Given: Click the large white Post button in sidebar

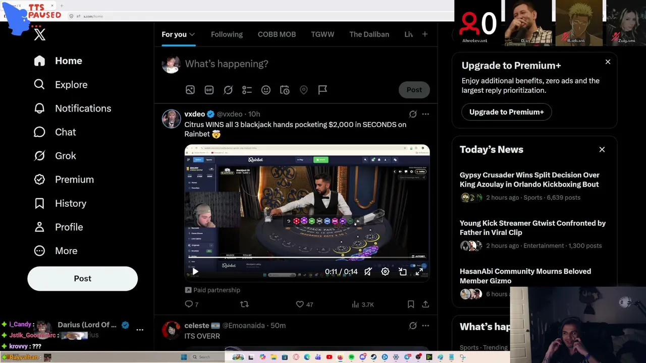Looking at the screenshot, I should 82,278.
